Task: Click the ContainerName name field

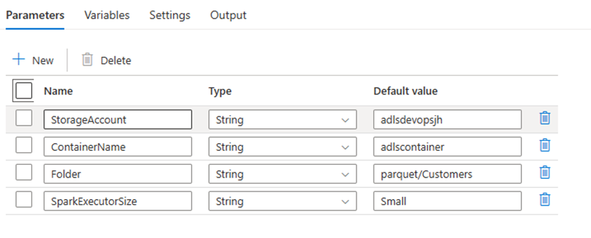Action: 118,147
